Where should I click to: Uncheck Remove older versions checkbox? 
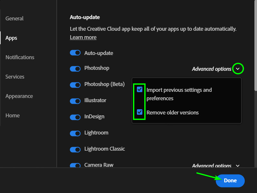click(139, 112)
